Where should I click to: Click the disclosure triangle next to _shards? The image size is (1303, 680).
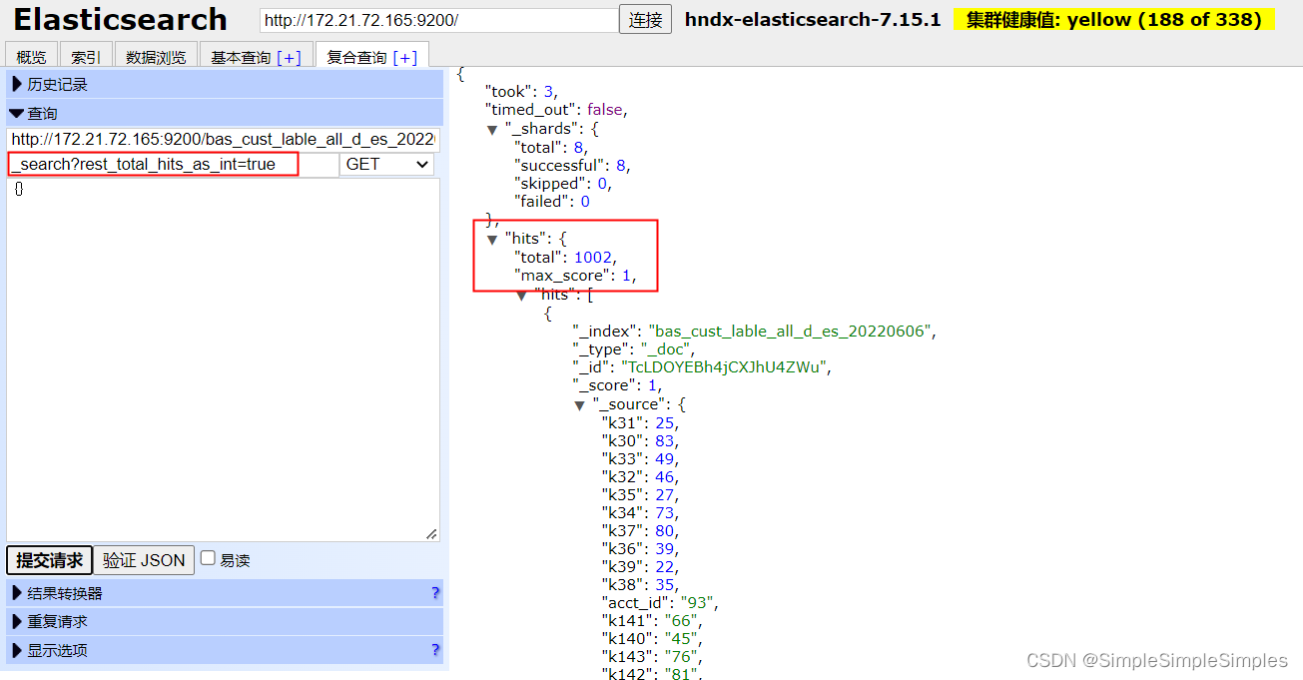point(491,128)
